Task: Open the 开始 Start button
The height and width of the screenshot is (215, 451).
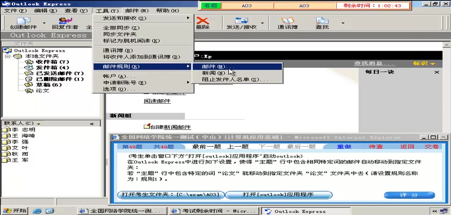Action: pyautogui.click(x=14, y=211)
